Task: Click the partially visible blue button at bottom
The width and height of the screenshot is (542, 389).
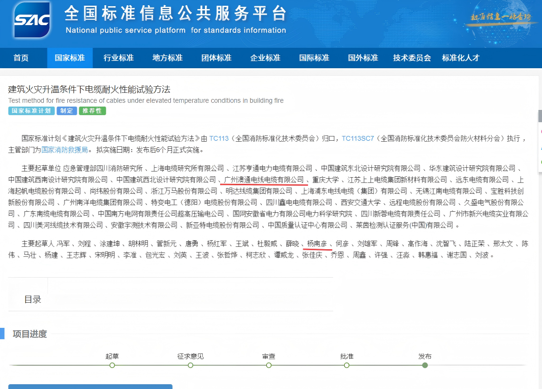Action: (90, 387)
